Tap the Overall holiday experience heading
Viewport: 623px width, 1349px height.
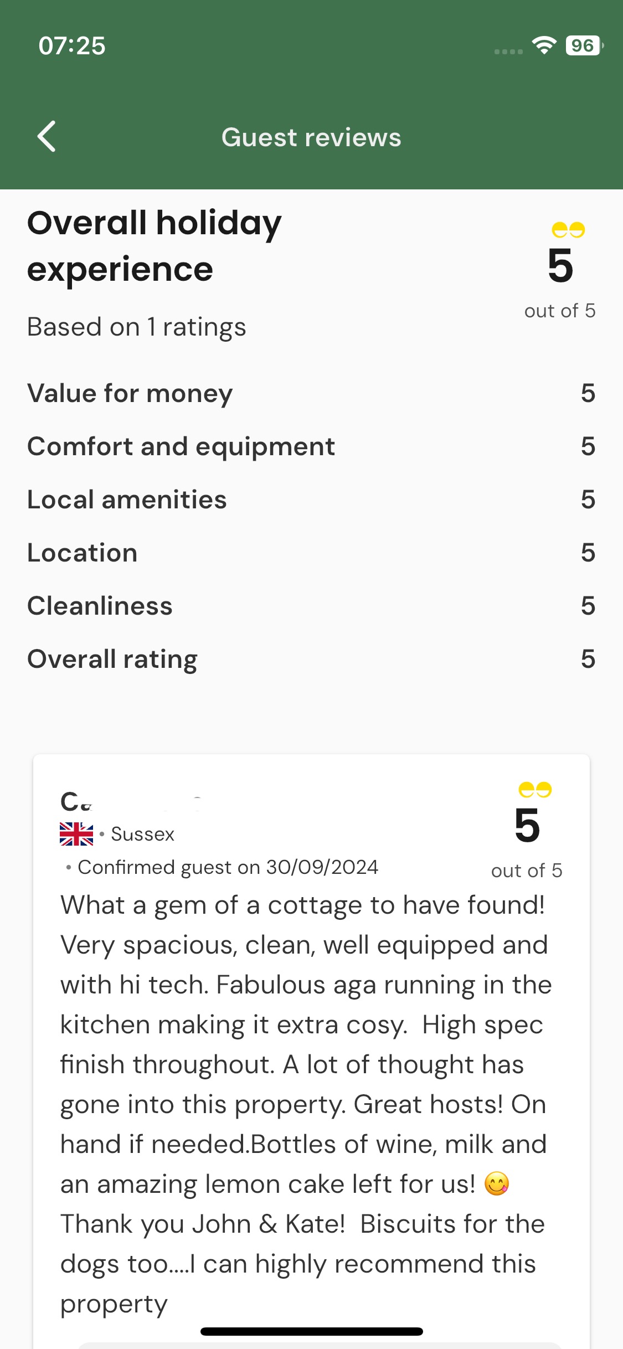155,246
